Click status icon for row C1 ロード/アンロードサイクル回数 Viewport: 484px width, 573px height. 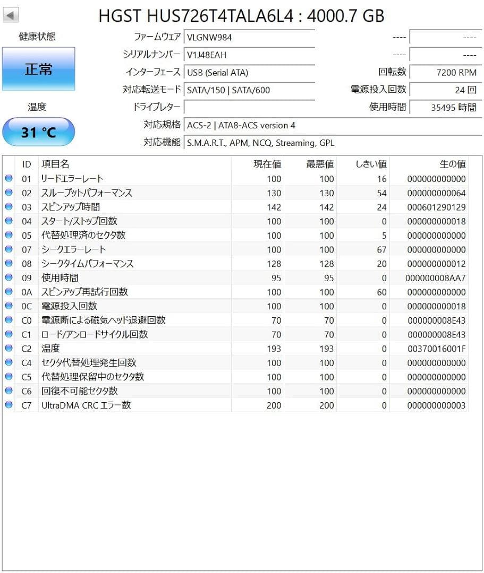[9, 334]
